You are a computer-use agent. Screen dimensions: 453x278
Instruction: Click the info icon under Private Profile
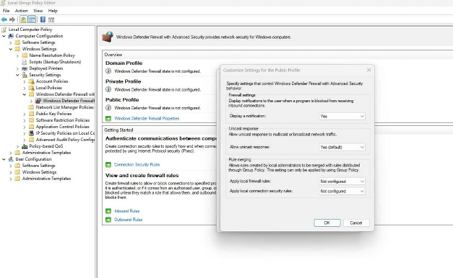pos(108,90)
